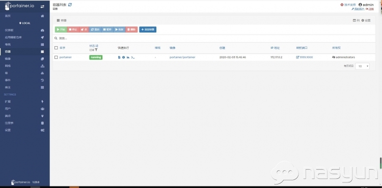Click the administrators ownership cell

(343, 57)
